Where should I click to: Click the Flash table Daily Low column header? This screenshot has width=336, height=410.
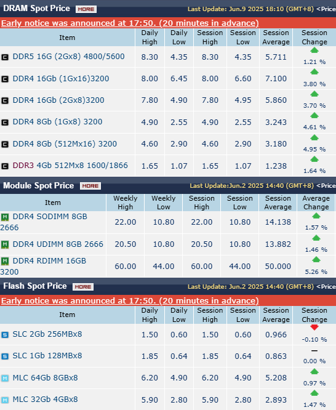(x=179, y=315)
